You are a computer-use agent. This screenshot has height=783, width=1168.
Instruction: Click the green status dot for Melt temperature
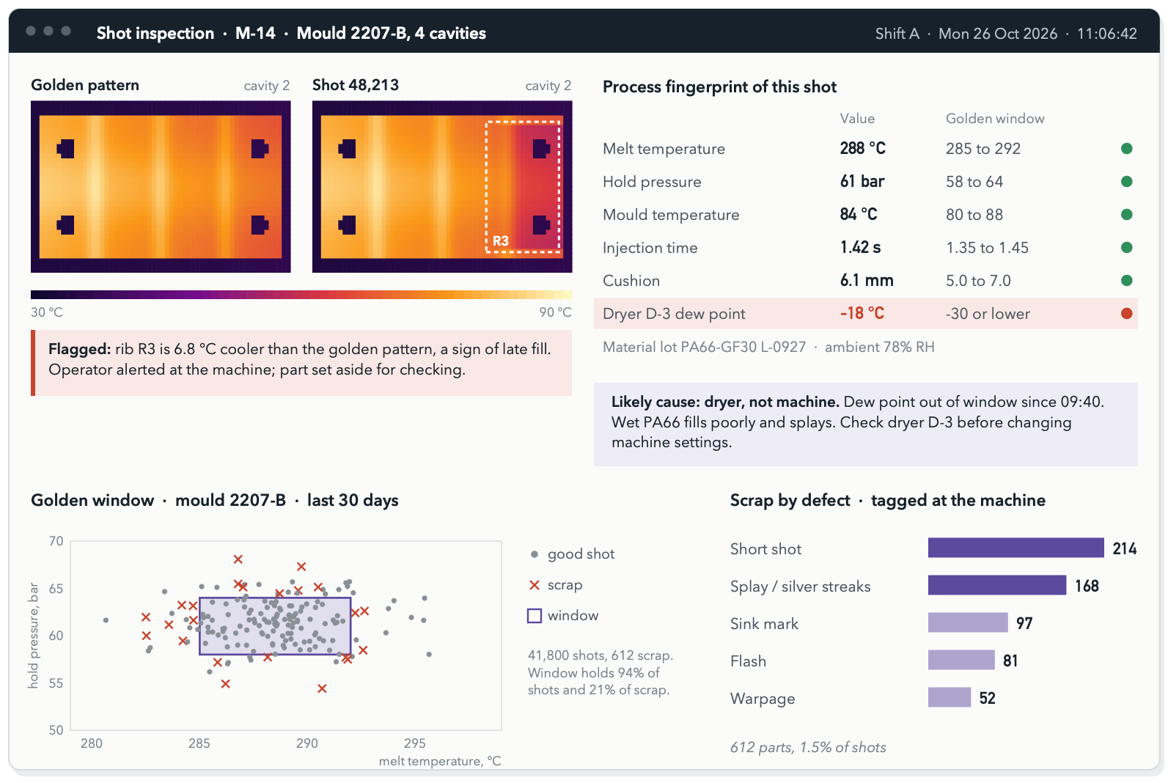click(1127, 149)
